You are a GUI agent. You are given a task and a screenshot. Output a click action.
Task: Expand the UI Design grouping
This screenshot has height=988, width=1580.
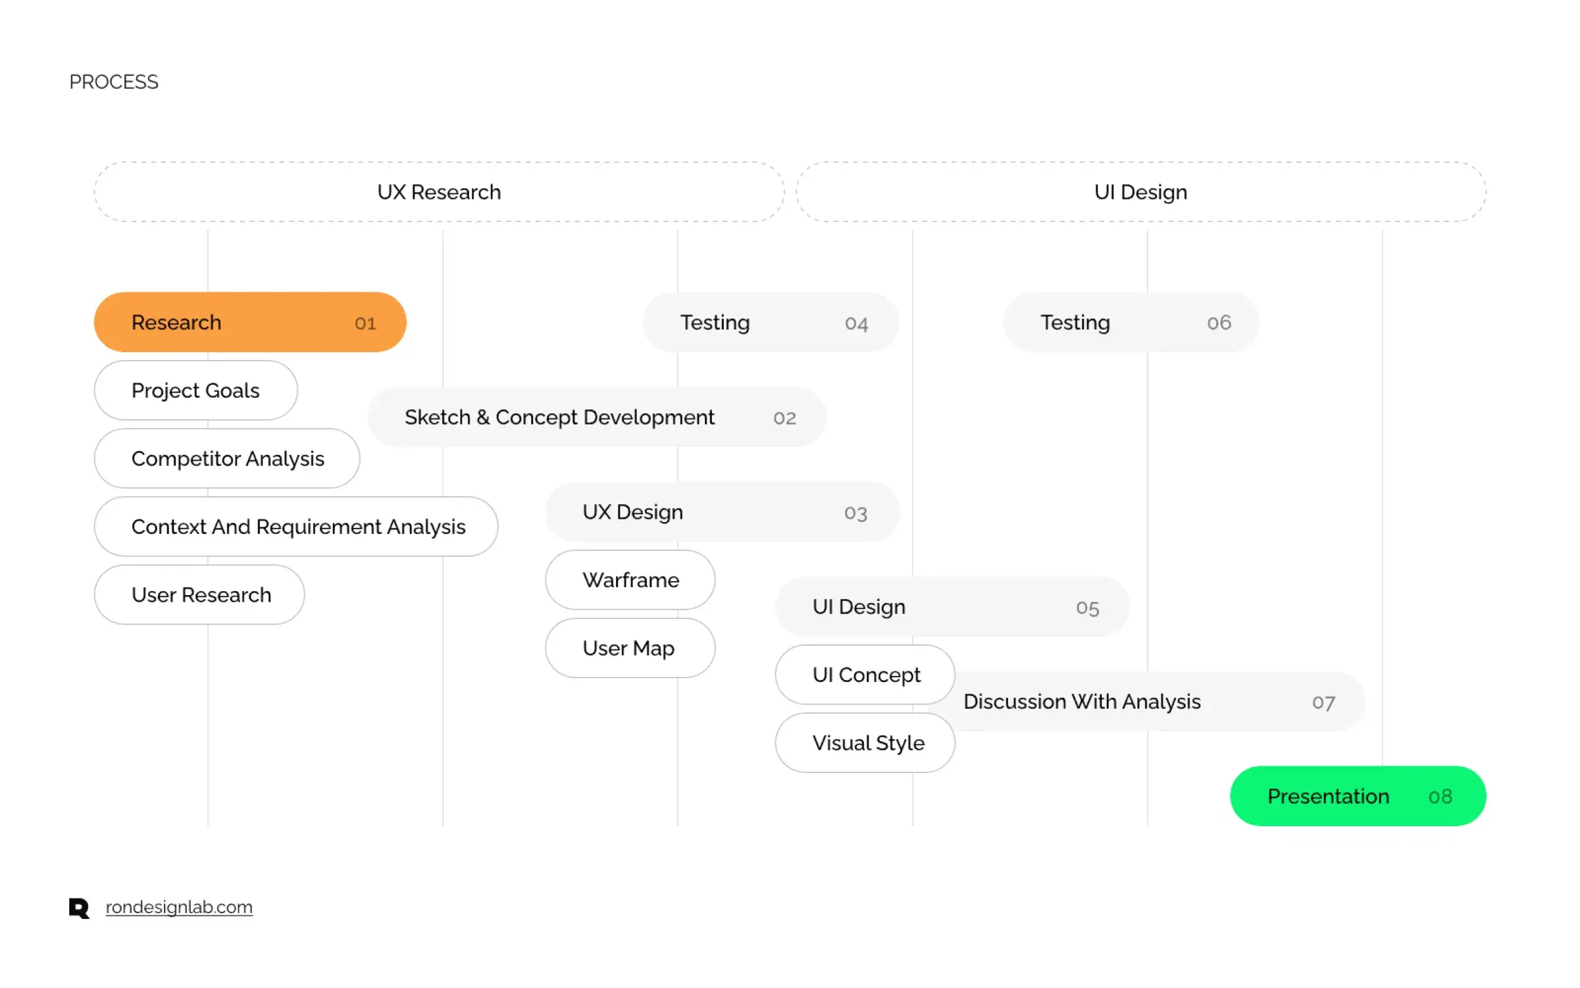pos(1138,192)
